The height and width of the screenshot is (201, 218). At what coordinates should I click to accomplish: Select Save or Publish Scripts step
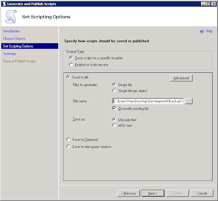coord(20,61)
